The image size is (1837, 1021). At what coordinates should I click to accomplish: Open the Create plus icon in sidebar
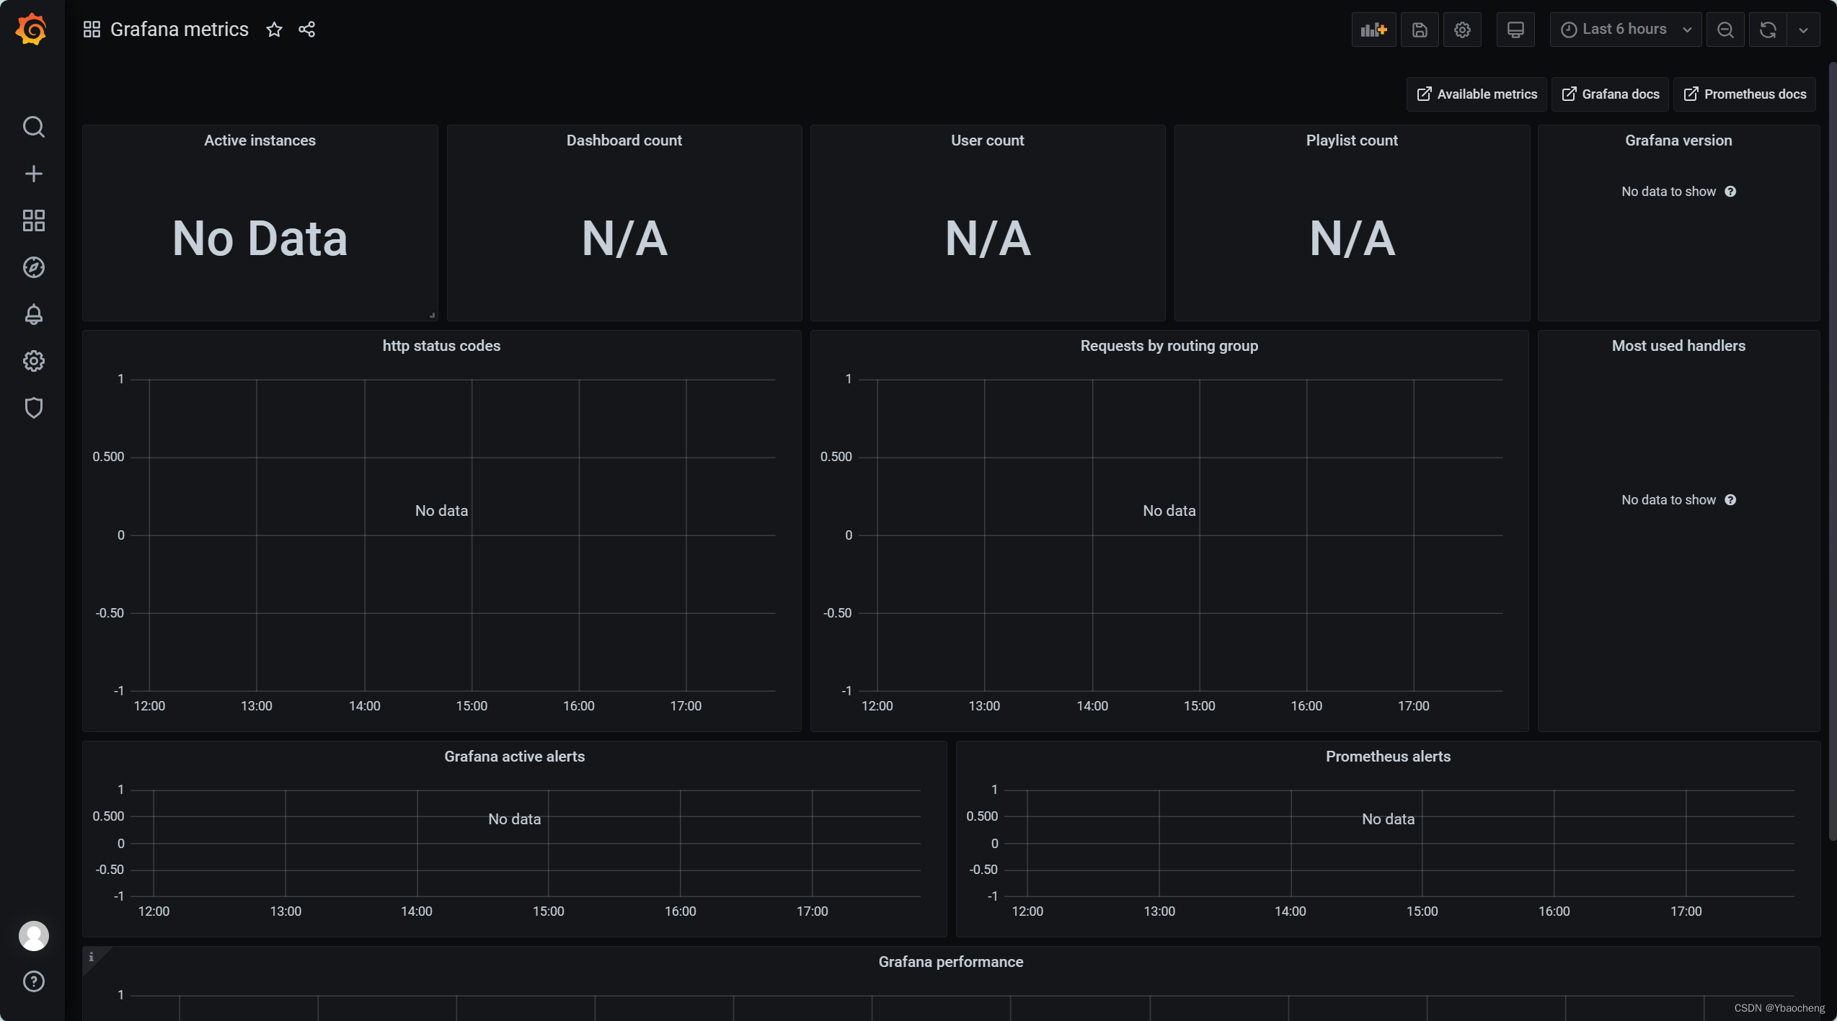pos(33,174)
